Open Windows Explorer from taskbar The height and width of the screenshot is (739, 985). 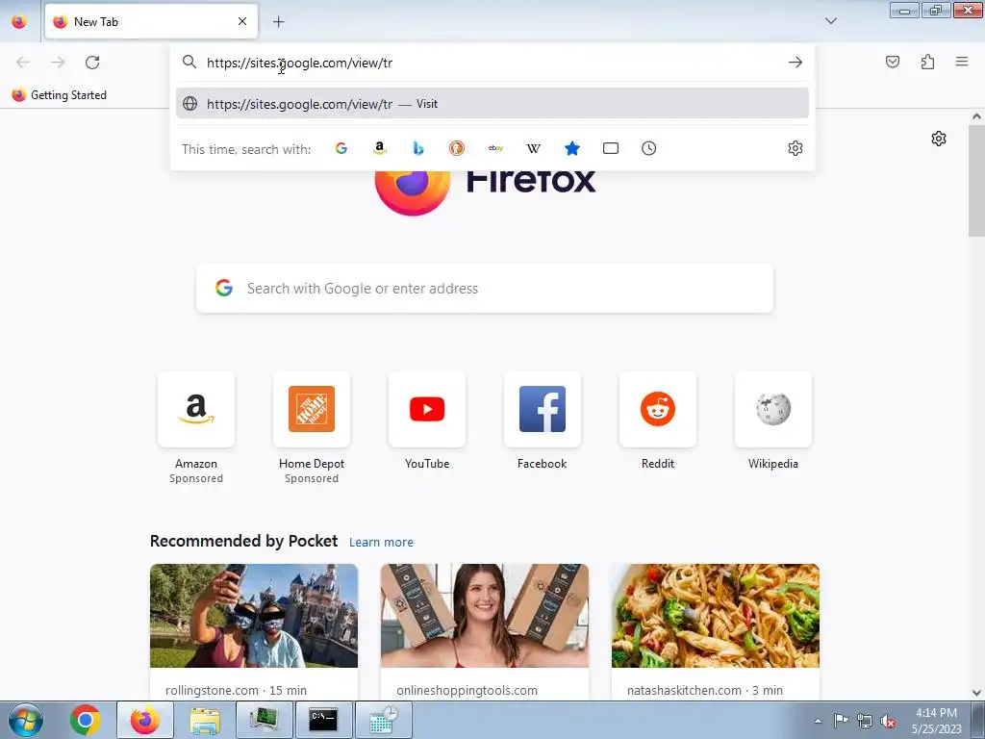pyautogui.click(x=205, y=720)
